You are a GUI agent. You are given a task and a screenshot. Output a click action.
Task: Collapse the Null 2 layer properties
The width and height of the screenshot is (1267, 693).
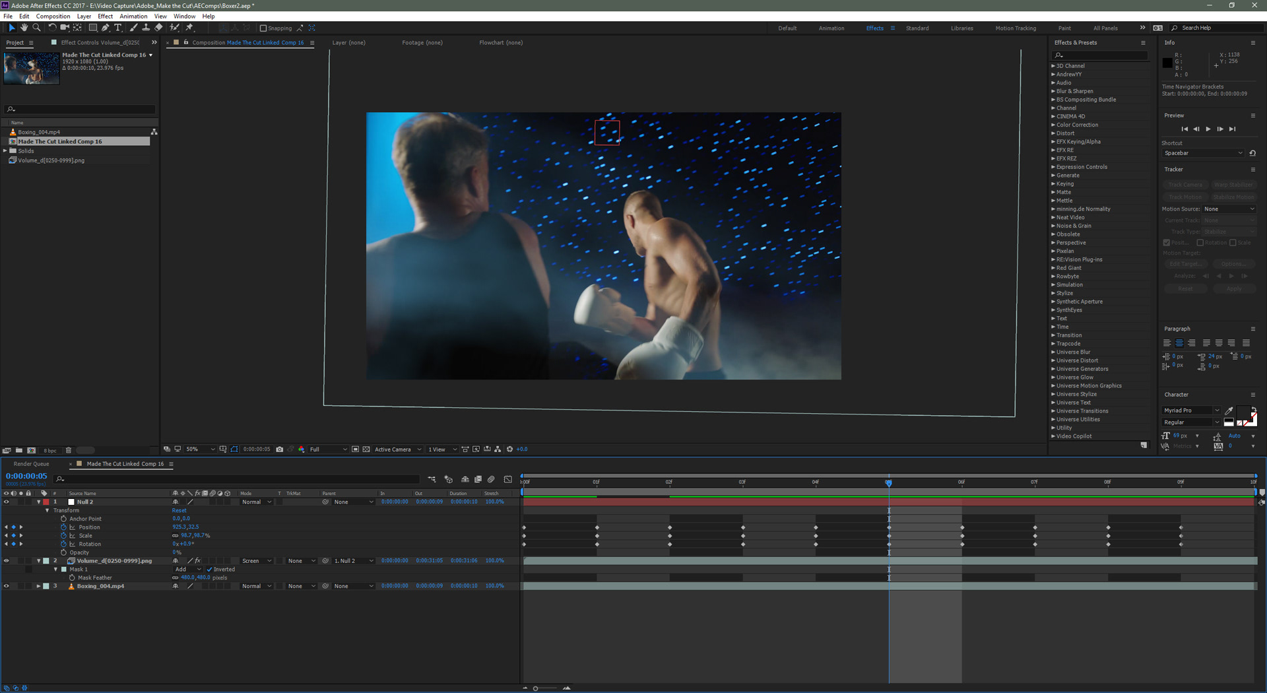pyautogui.click(x=38, y=502)
